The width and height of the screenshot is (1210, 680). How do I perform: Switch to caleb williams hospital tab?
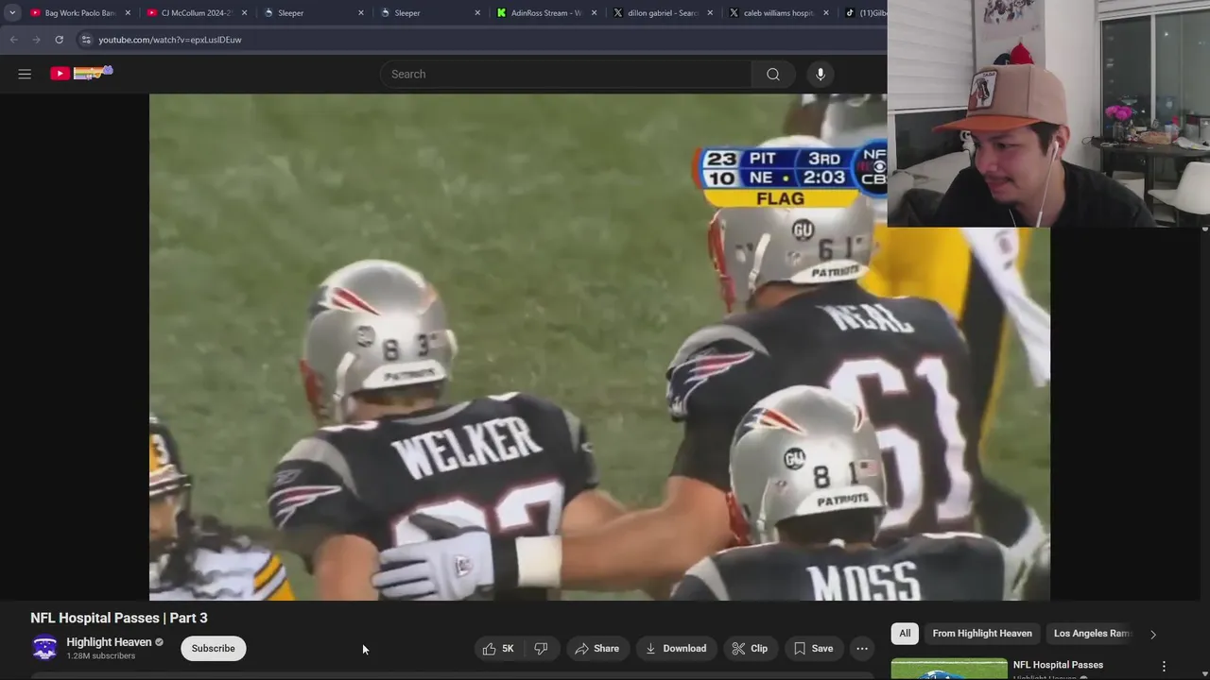[x=781, y=13]
